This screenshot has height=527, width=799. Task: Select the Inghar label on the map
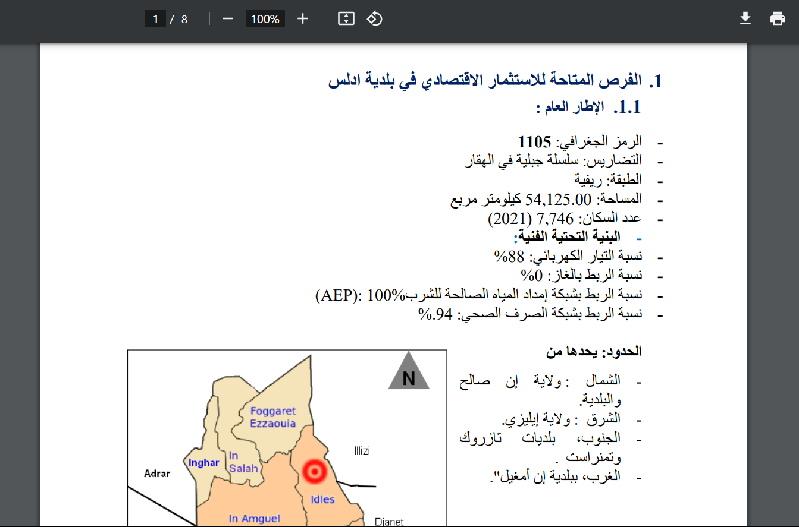click(203, 463)
